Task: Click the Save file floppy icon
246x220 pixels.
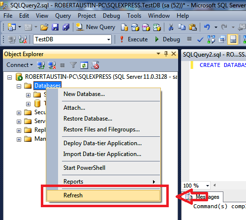Action: pyautogui.click(x=55, y=27)
